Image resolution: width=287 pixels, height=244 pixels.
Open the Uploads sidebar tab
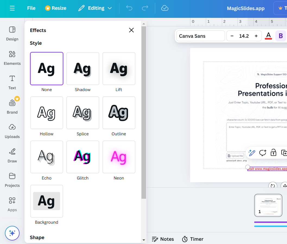point(12,131)
